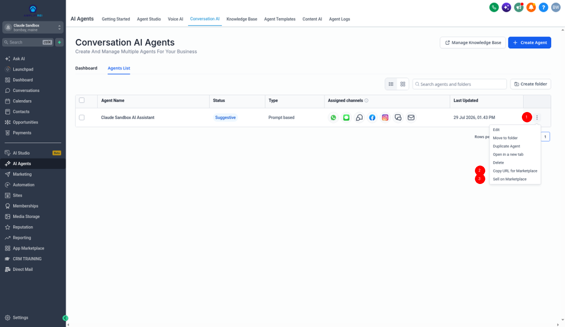Screen dimensions: 565x327
Task: Toggle the select-all agents checkbox
Action: (x=82, y=100)
